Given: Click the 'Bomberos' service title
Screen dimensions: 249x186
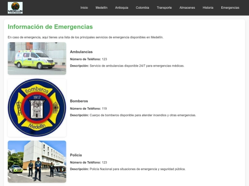Looking at the screenshot, I should pos(79,101).
